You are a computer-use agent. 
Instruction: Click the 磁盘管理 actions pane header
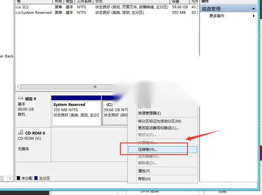point(228,9)
